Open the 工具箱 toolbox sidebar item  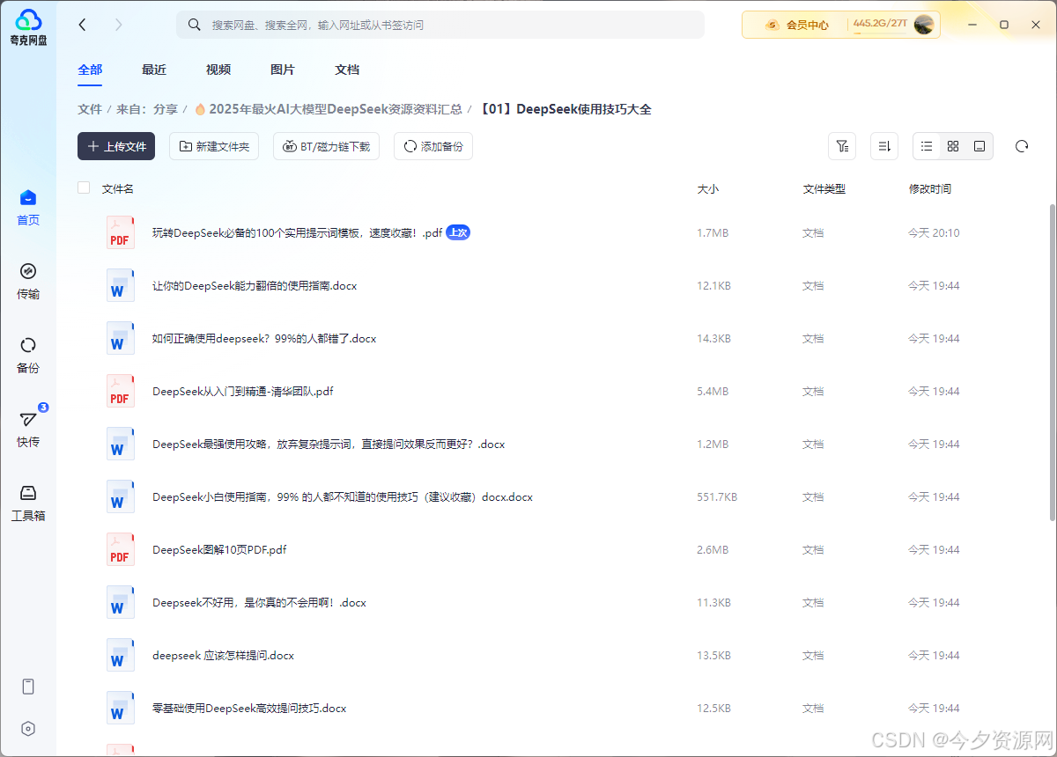(x=28, y=503)
